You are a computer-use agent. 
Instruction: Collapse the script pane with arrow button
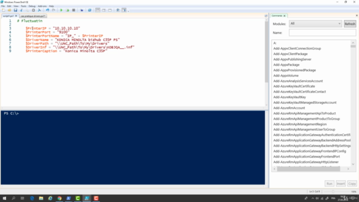coord(266,16)
